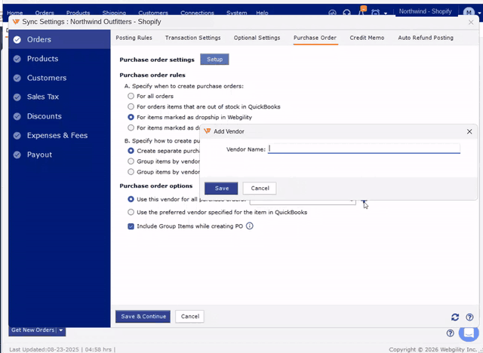Open the Northwind - Shopify store selector
This screenshot has height=353, width=483.
(x=425, y=12)
